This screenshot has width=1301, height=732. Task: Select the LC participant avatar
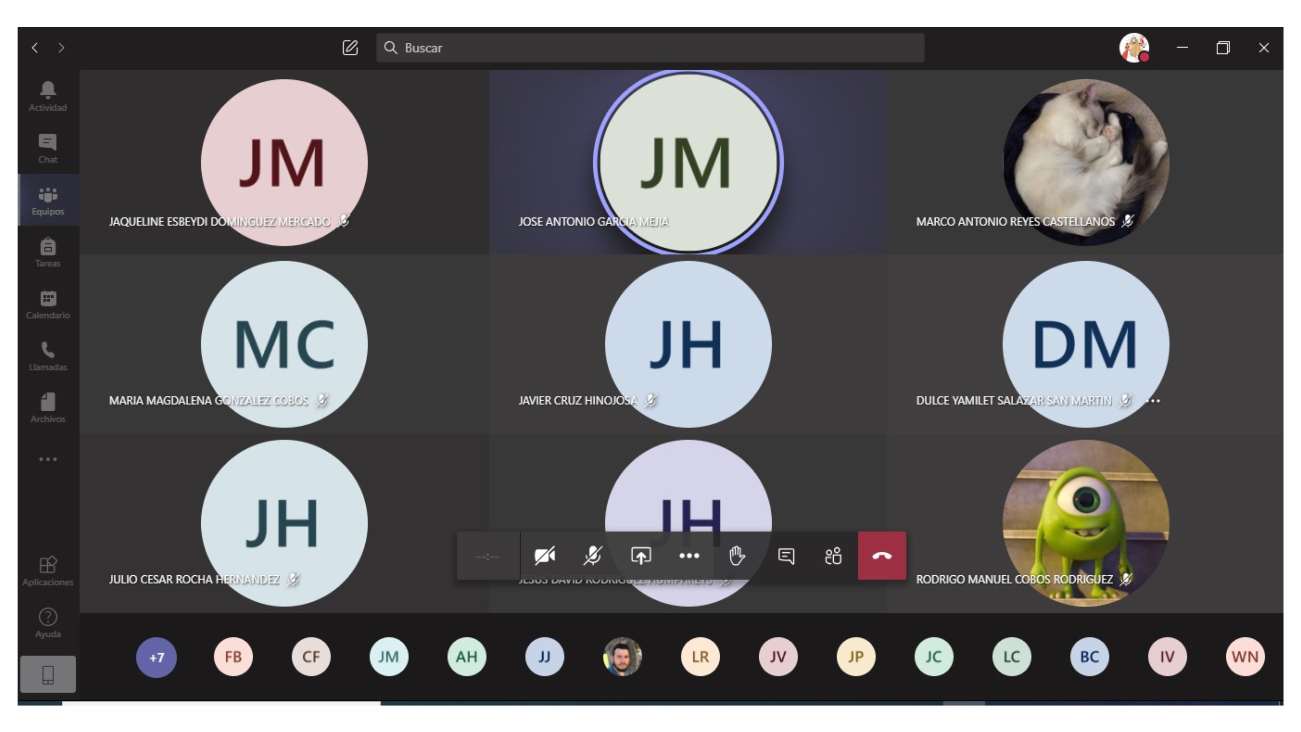[x=1012, y=657]
